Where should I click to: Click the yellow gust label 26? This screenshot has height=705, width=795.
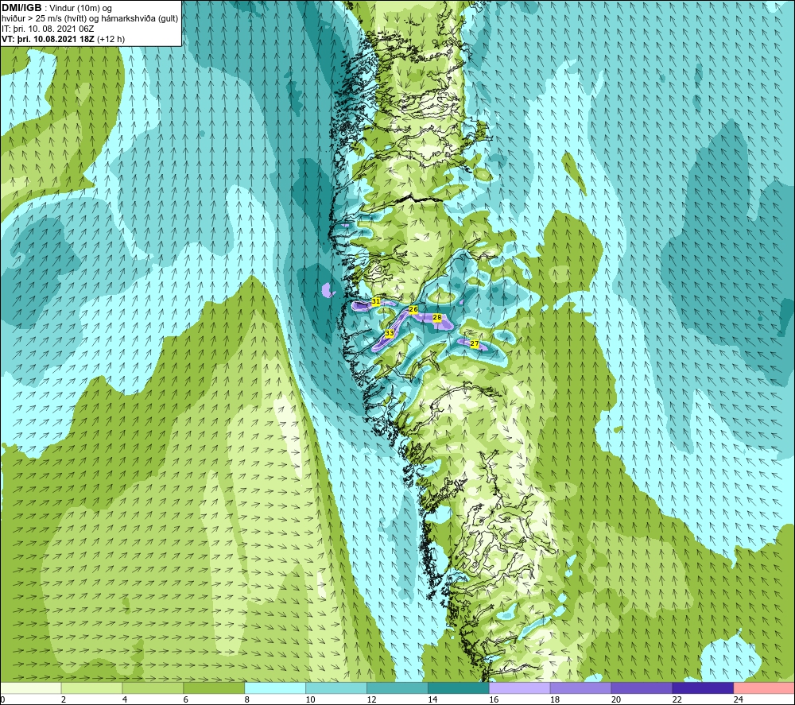413,310
